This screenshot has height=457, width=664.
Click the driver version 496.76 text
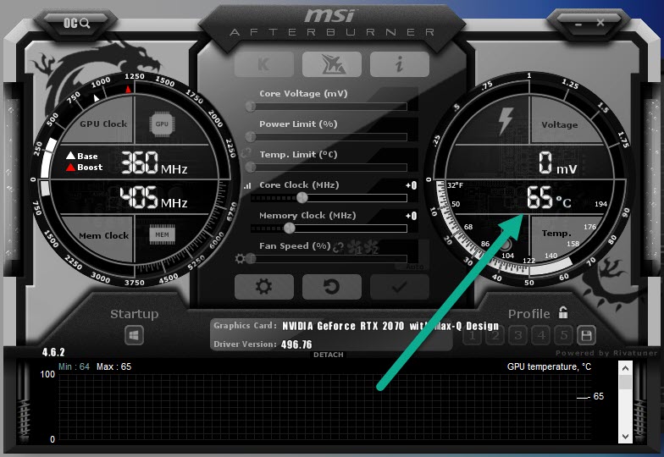coord(296,344)
